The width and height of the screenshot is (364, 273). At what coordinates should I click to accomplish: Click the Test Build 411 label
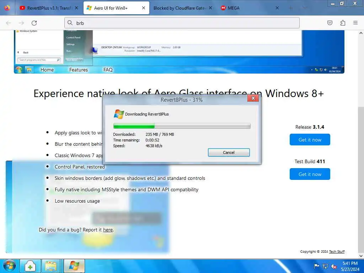tap(310, 162)
